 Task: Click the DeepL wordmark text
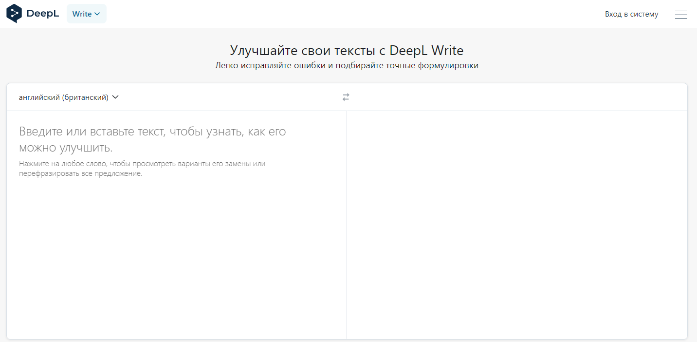(x=43, y=14)
